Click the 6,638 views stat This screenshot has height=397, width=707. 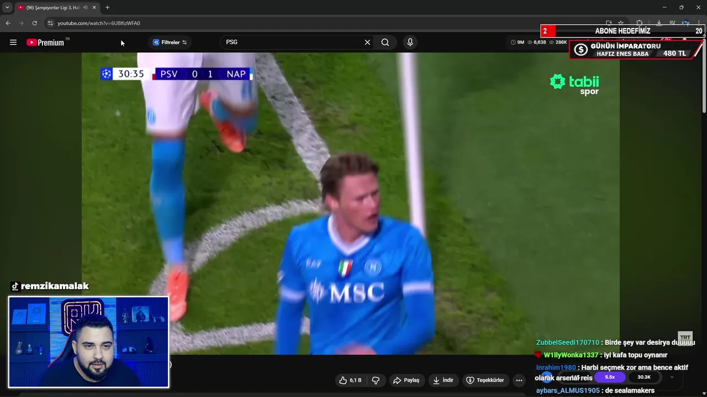point(537,42)
